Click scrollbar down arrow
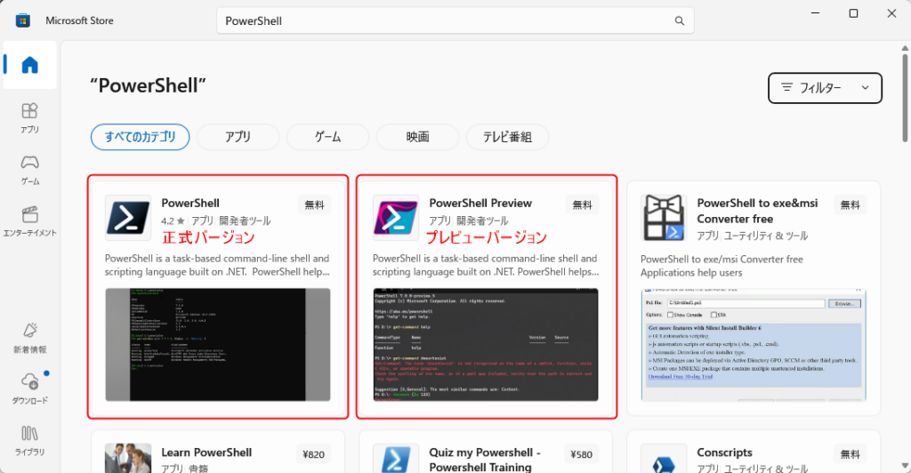Screen dimensions: 911x473 pos(905,466)
